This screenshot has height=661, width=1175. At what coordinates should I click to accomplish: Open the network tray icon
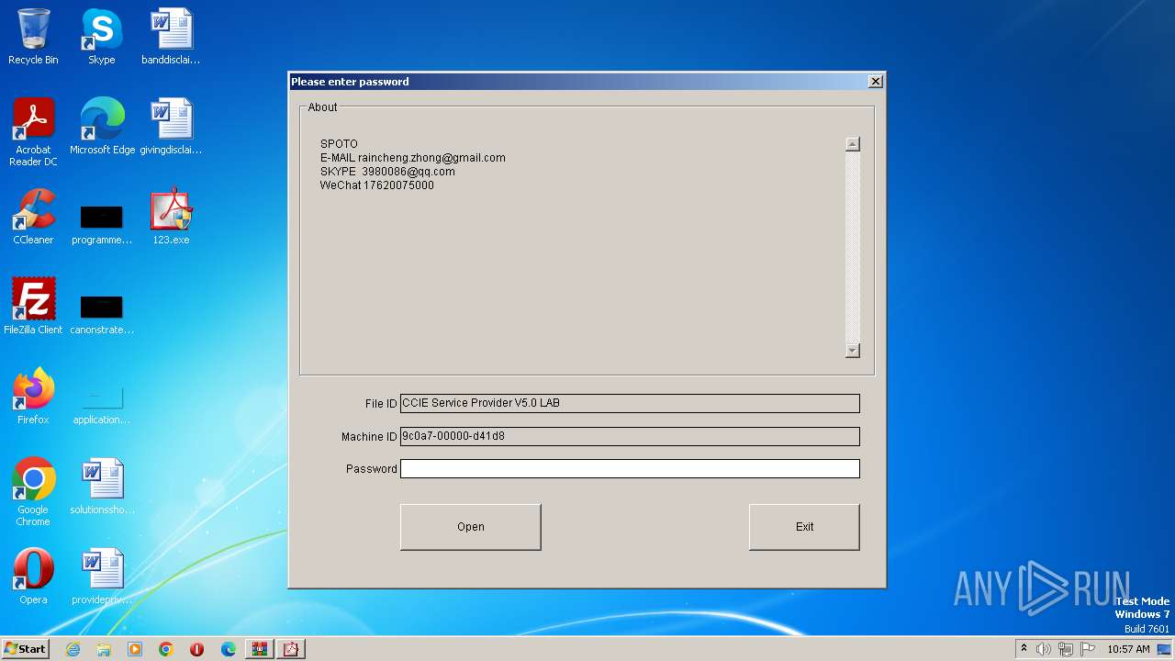point(1066,649)
